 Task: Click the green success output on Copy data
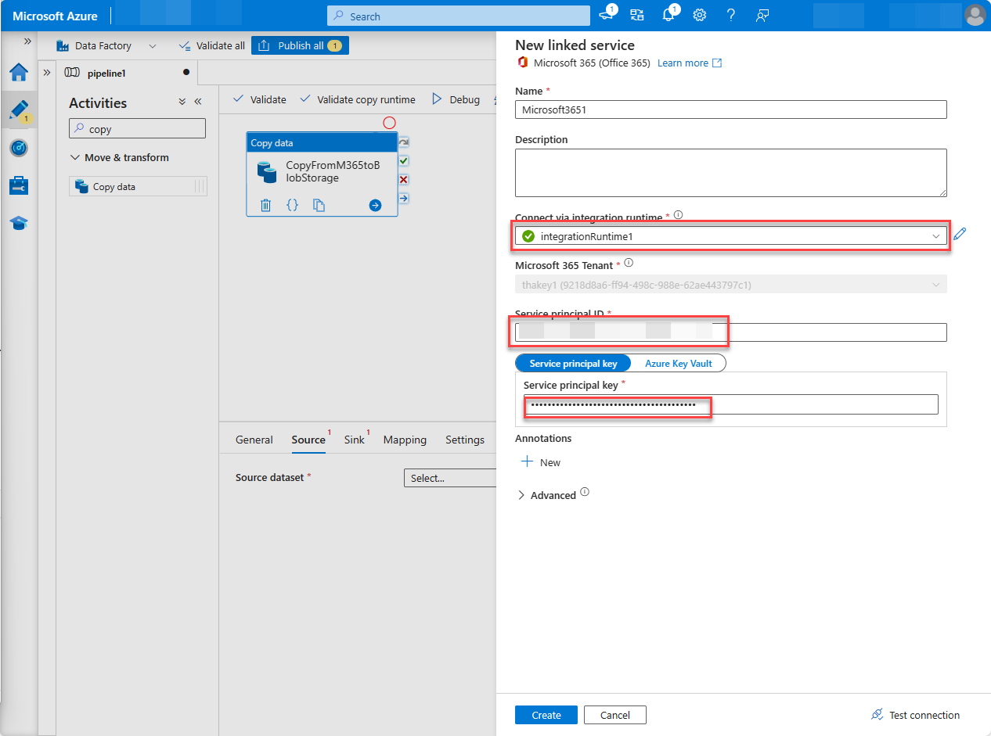(404, 160)
